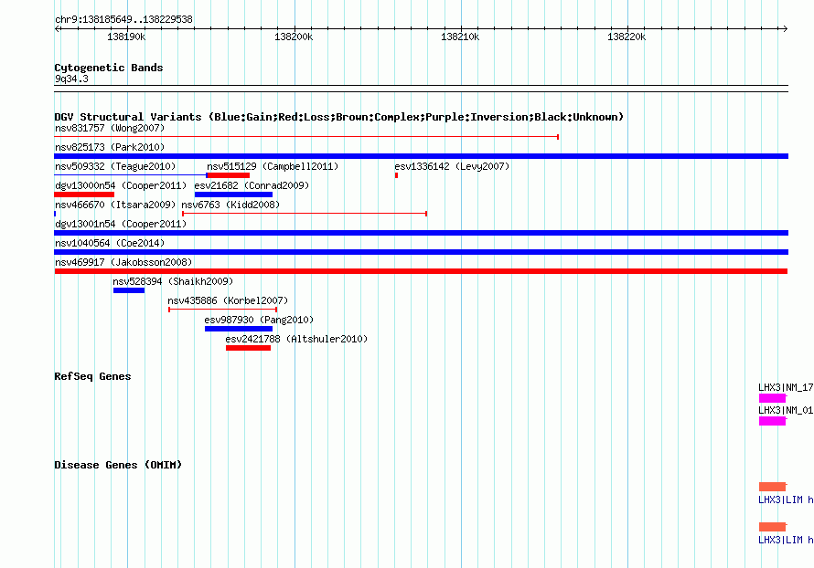Image resolution: width=814 pixels, height=568 pixels.
Task: Open the nsv469917 (Jakobsson2008) label
Action: point(123,262)
